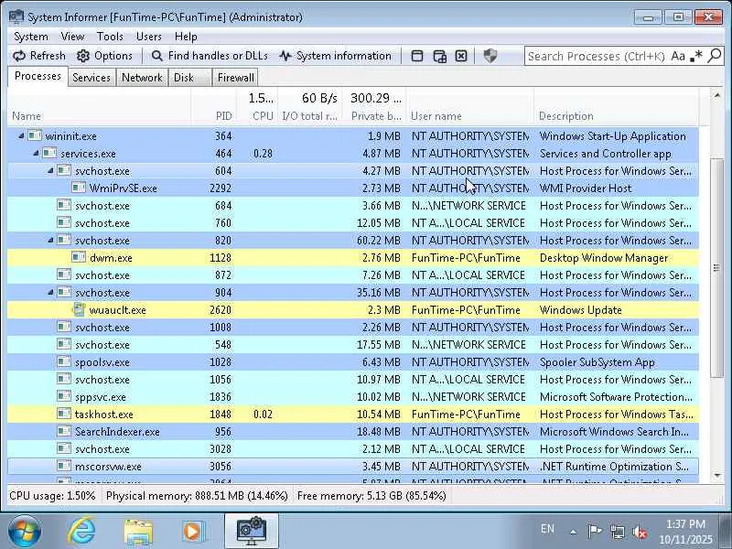This screenshot has width=732, height=549.
Task: Click the dwm.exe process icon
Action: [79, 257]
